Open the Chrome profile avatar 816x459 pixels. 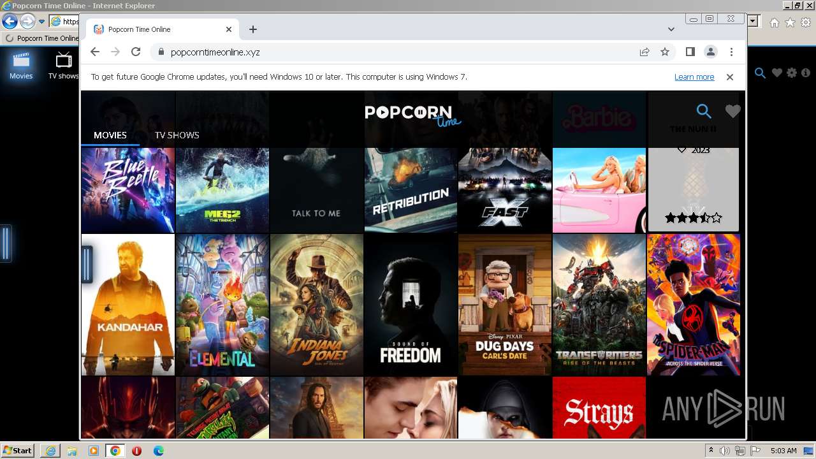(x=710, y=52)
